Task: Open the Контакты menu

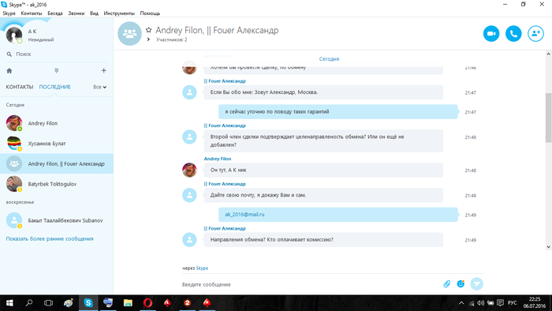Action: (32, 13)
